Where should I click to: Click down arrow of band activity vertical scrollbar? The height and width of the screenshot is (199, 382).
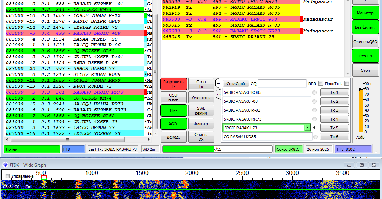click(155, 133)
